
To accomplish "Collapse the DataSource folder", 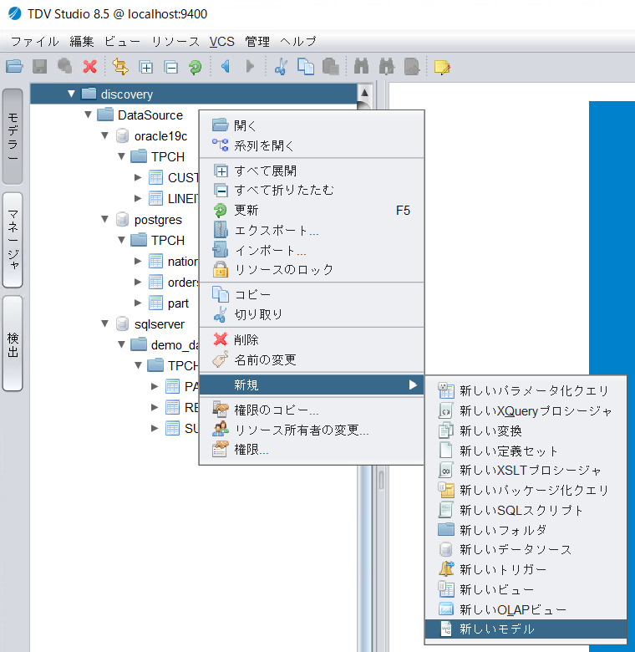I will click(x=88, y=115).
